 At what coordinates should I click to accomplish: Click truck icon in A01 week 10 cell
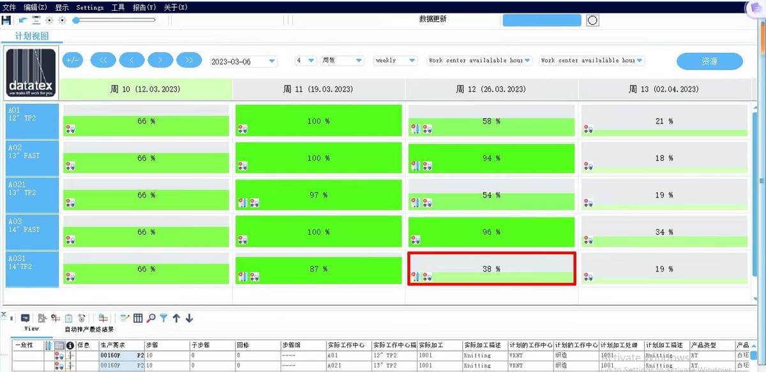tap(70, 129)
